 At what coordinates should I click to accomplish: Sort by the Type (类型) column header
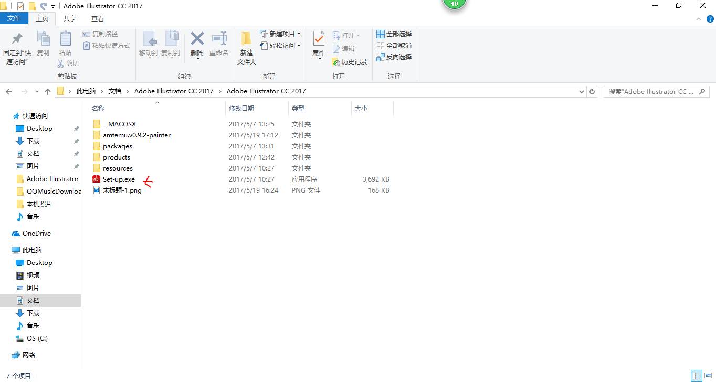pyautogui.click(x=298, y=108)
